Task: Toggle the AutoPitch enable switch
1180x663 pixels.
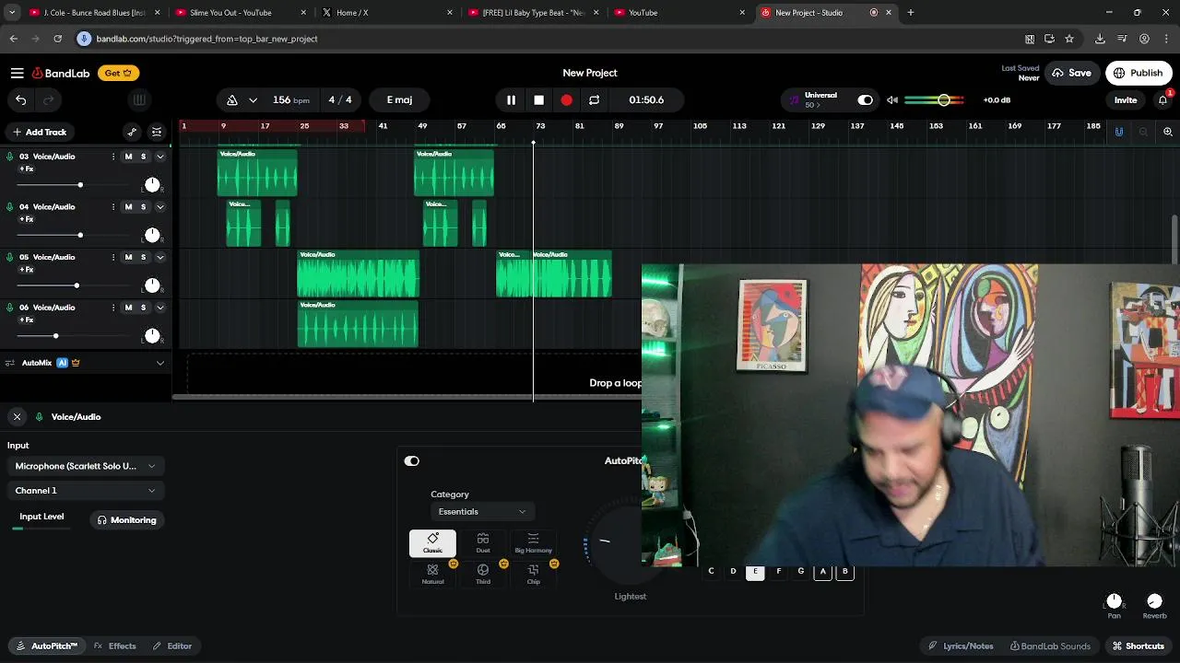Action: [x=412, y=460]
